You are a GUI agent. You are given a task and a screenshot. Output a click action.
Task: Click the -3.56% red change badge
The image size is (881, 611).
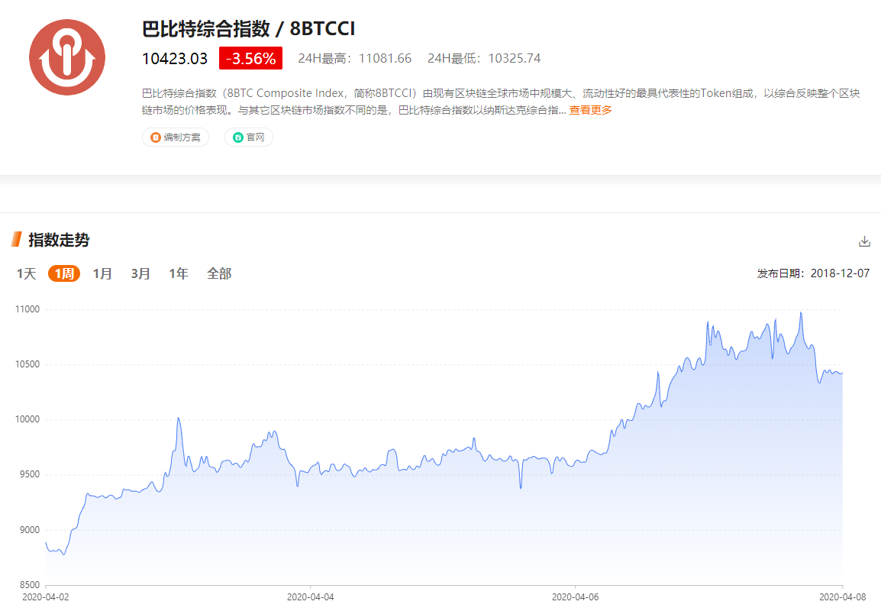coord(250,59)
